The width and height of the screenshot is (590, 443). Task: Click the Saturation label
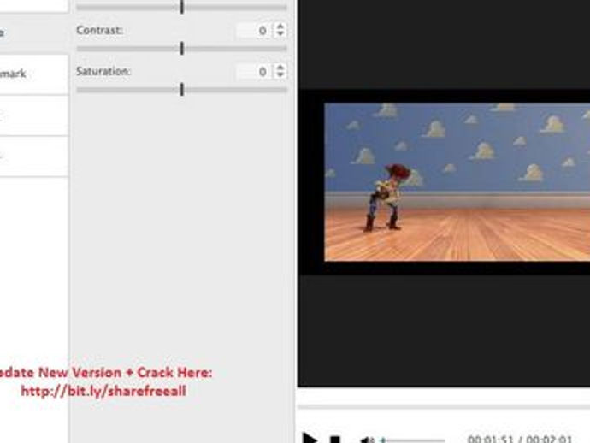pyautogui.click(x=103, y=71)
